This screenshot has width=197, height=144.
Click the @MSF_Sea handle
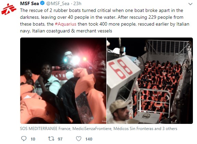(58, 3)
